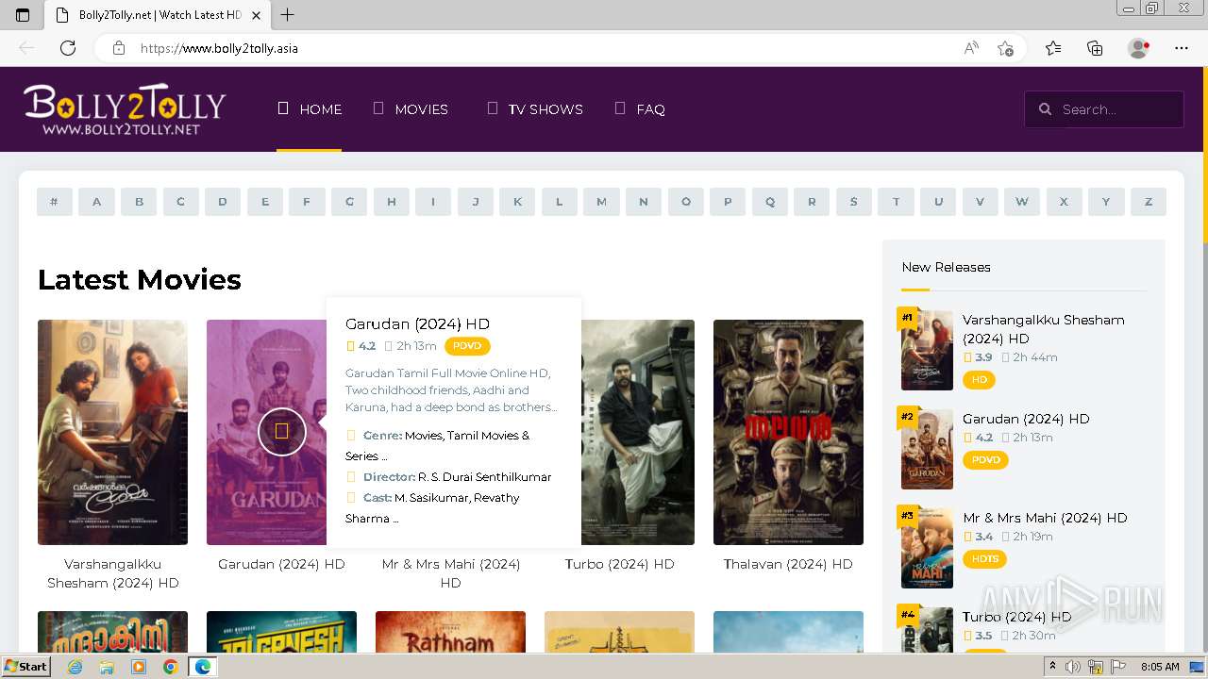1208x679 pixels.
Task: Open Varshangalkku Shesham movie poster
Action: coord(112,432)
